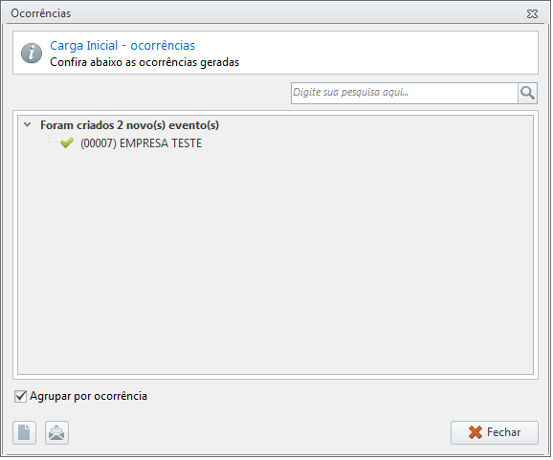Toggle the Agrupar por ocorrência checkbox
This screenshot has height=460, width=553.
(x=20, y=396)
